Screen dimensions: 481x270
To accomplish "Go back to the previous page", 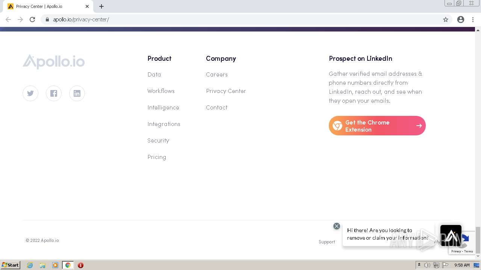I will (8, 19).
